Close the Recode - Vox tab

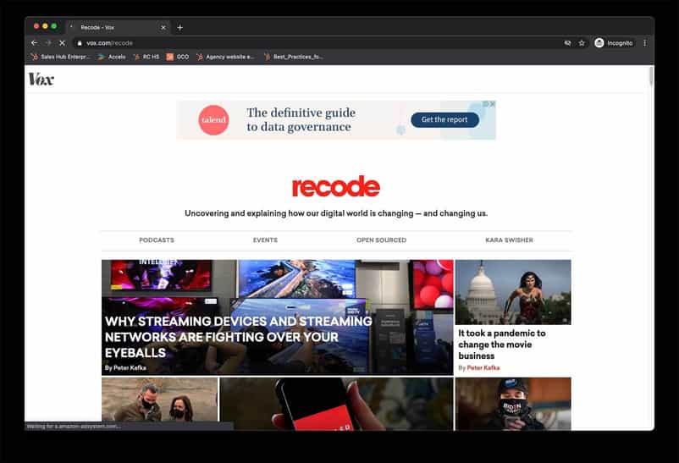pyautogui.click(x=163, y=27)
